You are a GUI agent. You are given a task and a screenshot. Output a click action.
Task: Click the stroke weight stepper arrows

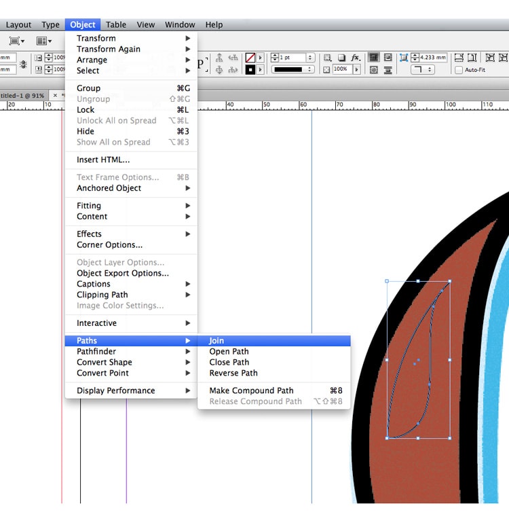tap(275, 58)
